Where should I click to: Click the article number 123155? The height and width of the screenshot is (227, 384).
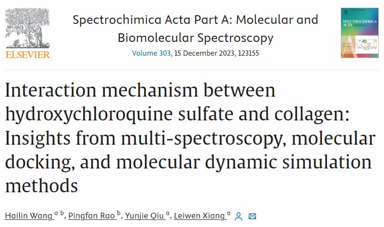click(x=247, y=53)
